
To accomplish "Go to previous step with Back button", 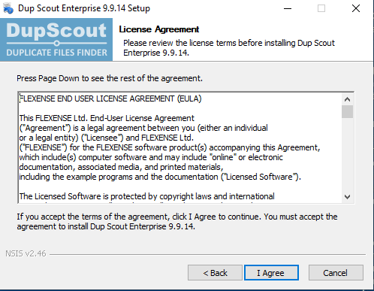I will click(x=215, y=273).
